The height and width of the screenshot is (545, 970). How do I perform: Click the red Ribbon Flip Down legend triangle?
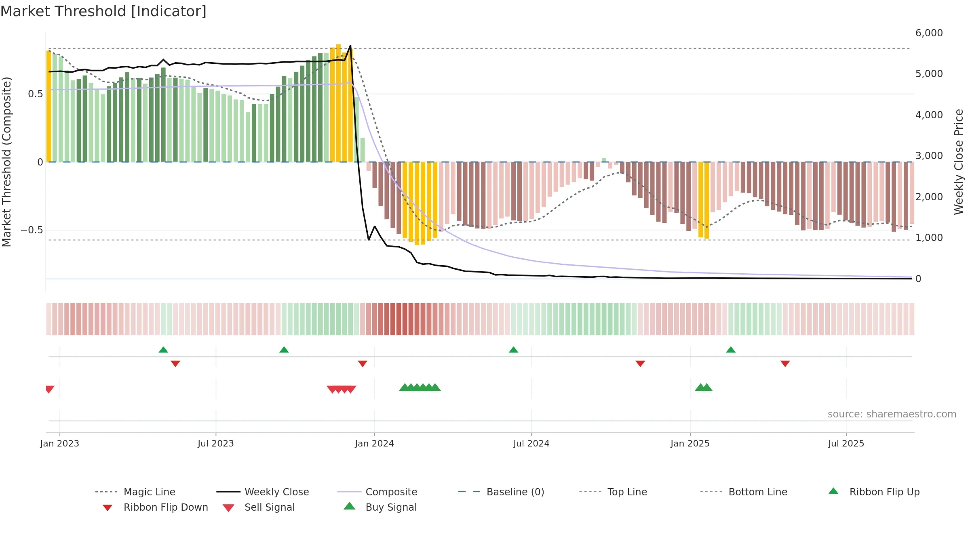(x=108, y=507)
